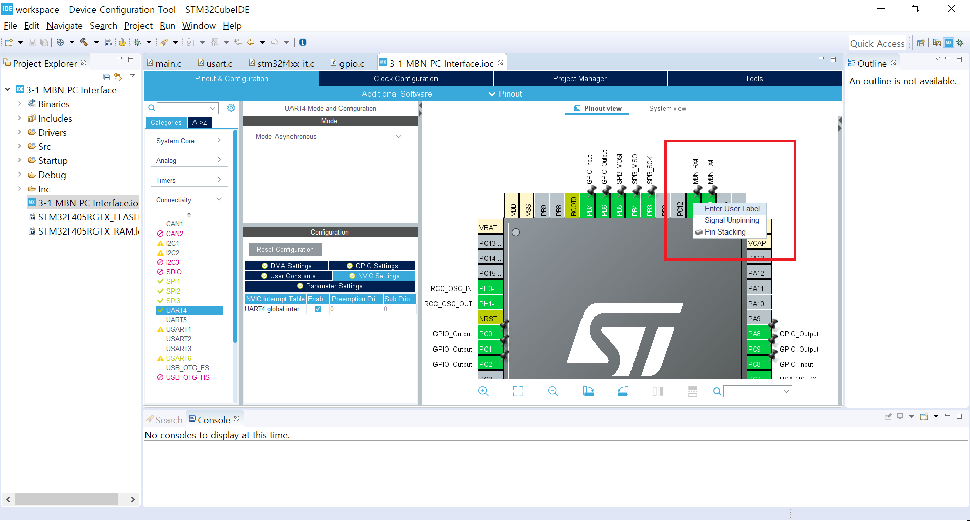Open the pin search combo box dropdown

786,391
